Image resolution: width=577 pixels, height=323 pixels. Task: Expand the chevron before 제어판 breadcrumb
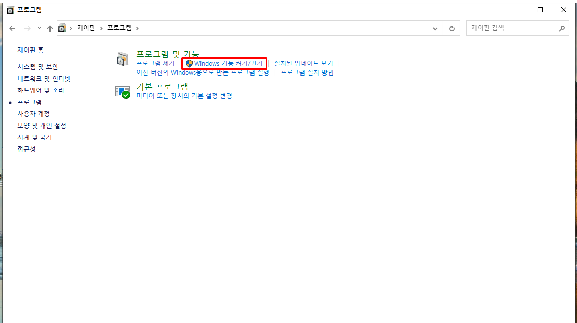71,28
